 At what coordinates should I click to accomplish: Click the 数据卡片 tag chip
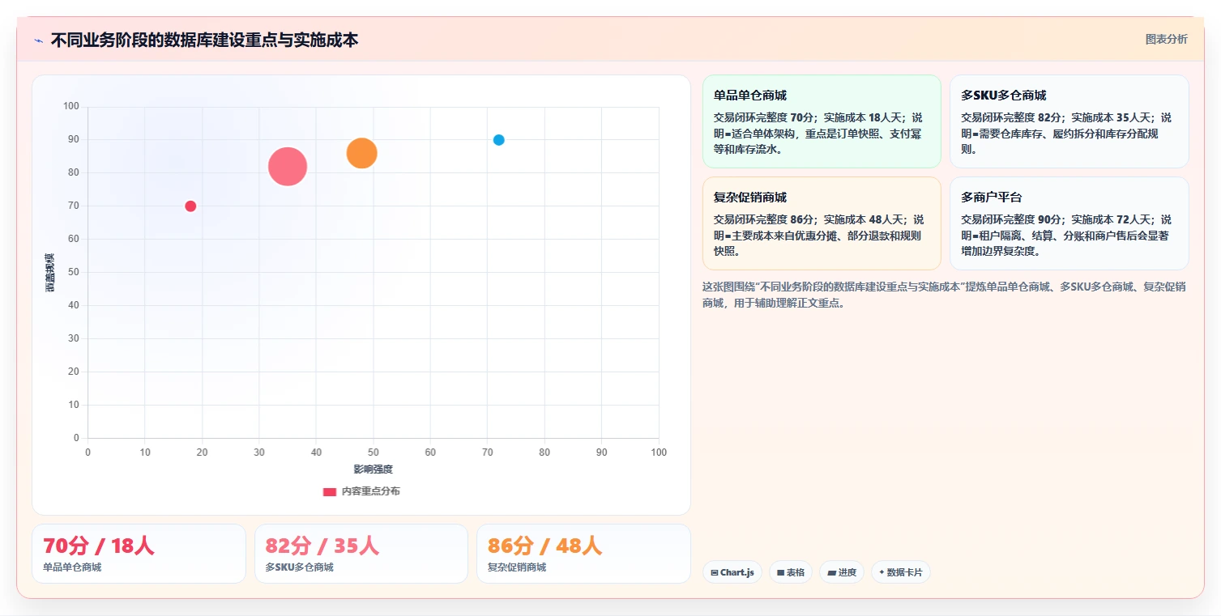click(901, 572)
